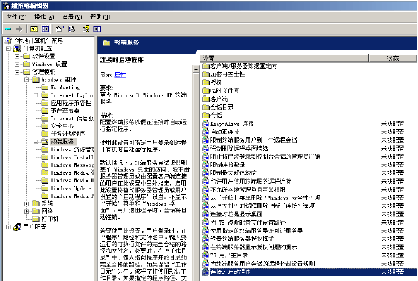Select the 连接时总是显示桌面 policy icon
This screenshot has width=418, height=281.
coord(206,214)
